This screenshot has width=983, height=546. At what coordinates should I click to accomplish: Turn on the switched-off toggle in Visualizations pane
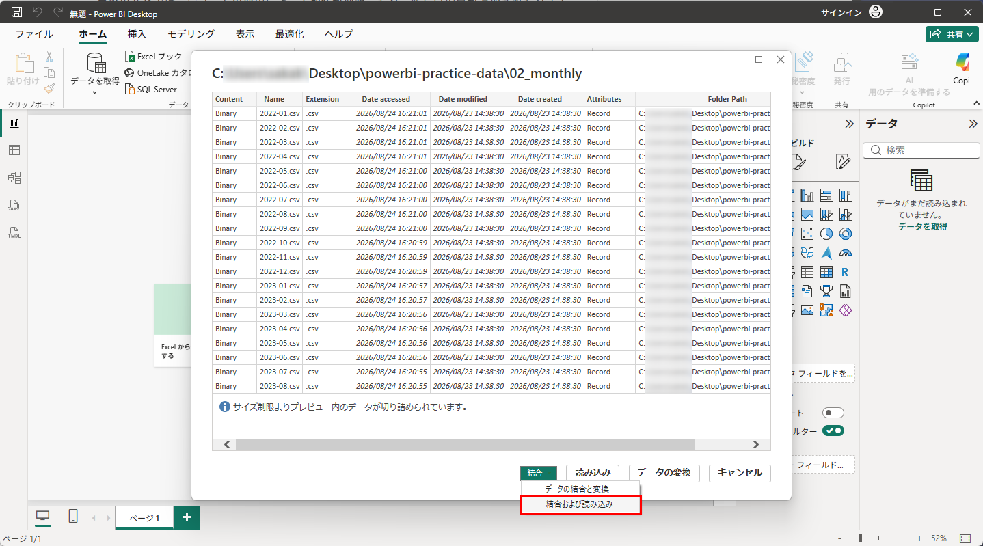point(833,413)
